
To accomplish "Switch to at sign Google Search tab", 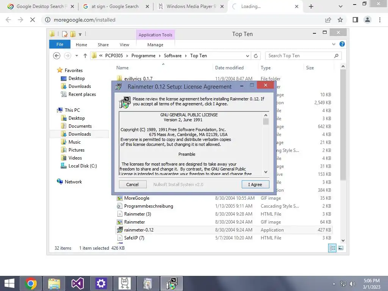I will coord(115,6).
